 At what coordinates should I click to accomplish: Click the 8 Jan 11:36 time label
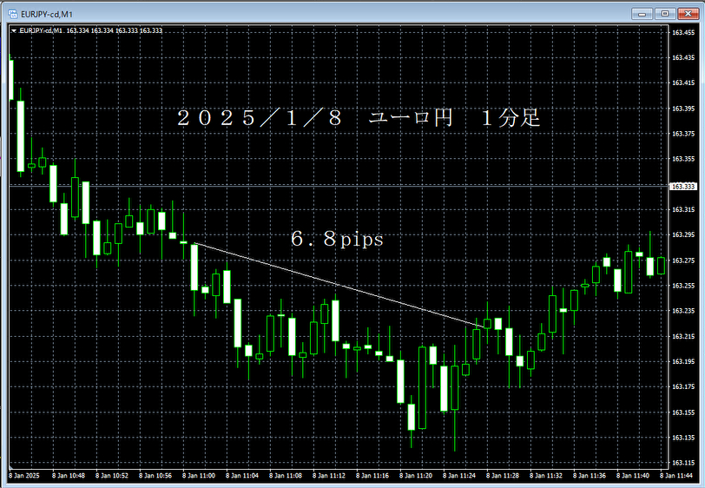(x=590, y=475)
